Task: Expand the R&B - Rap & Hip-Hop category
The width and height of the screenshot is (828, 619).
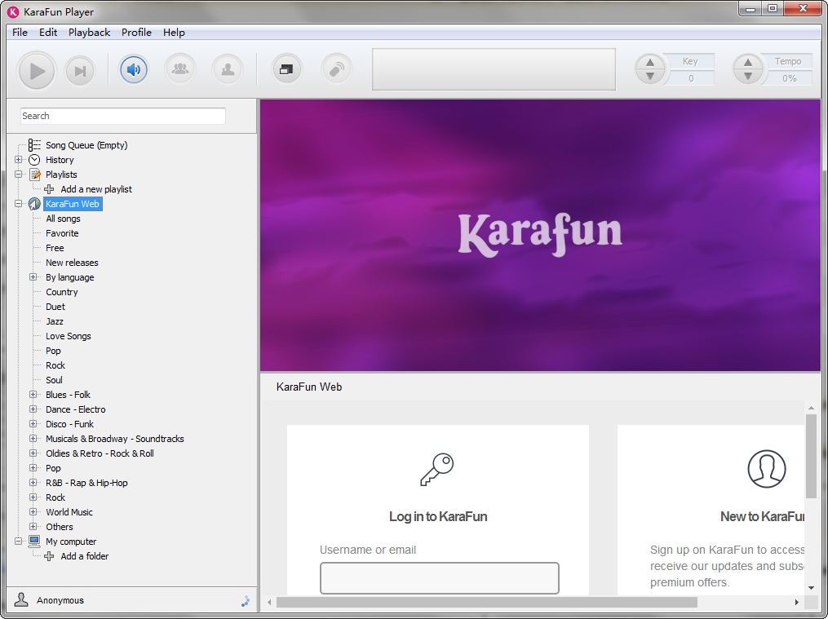Action: click(x=33, y=483)
